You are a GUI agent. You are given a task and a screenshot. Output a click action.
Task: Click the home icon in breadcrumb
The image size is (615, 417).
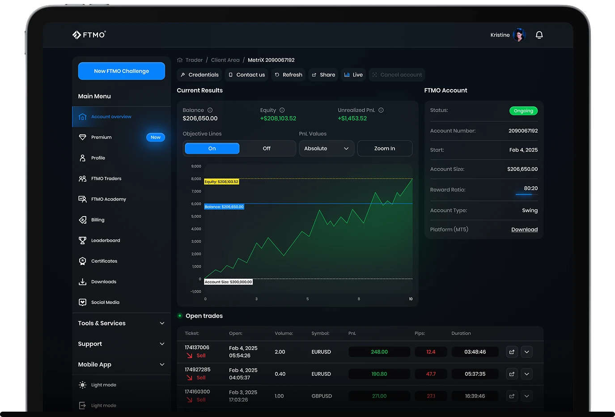(180, 60)
